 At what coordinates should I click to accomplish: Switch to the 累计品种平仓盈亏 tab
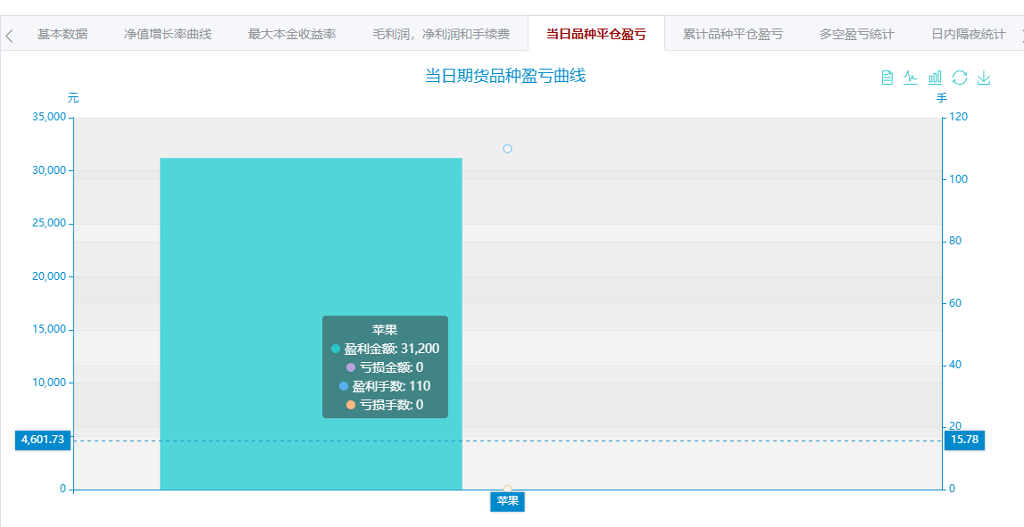(733, 34)
